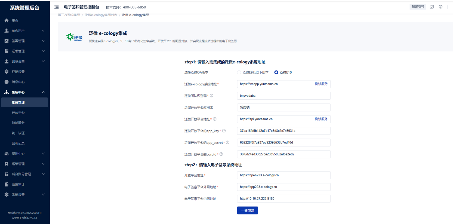Click the 存证设置 shield icon
This screenshot has height=224, width=453.
tap(7, 72)
